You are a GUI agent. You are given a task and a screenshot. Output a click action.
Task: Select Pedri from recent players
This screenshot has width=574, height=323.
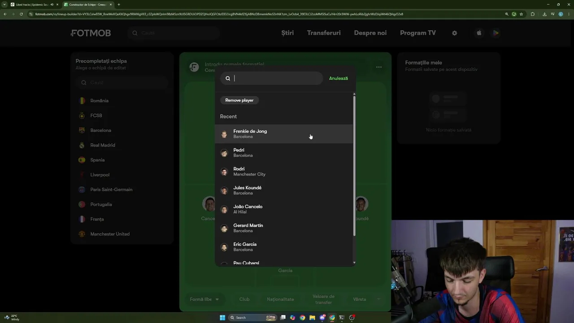(x=284, y=153)
